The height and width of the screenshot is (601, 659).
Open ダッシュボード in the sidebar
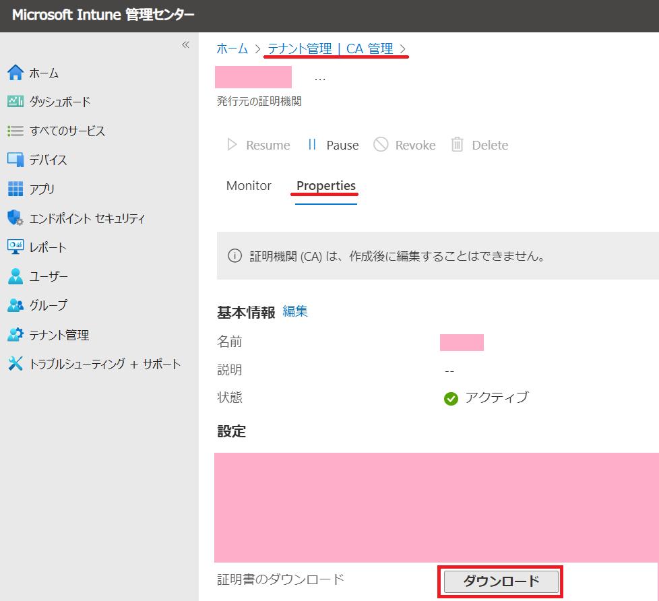click(x=60, y=102)
